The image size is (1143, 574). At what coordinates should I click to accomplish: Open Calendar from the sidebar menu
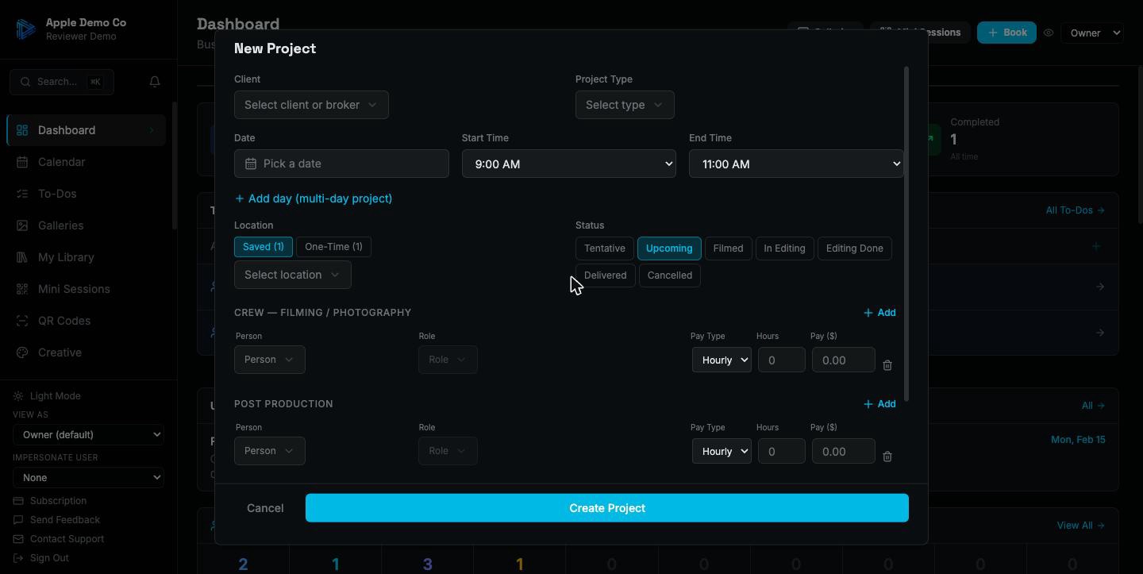[86, 162]
